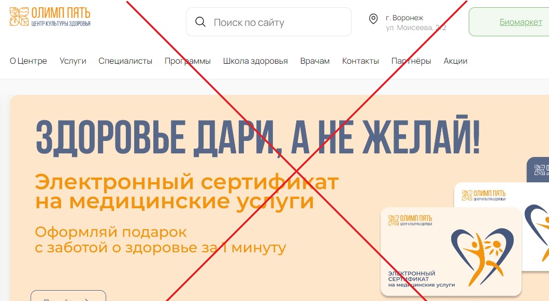Click the Олимп Пять logo
Viewport: 549px width, 301px height.
[x=50, y=17]
